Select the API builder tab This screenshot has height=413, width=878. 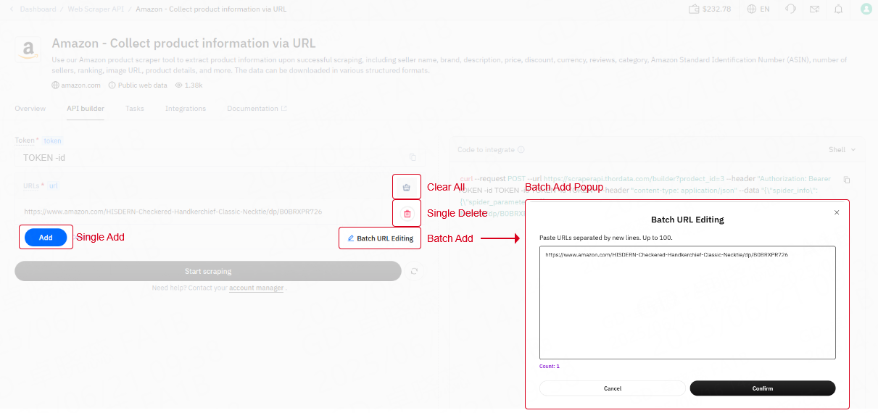click(x=86, y=109)
